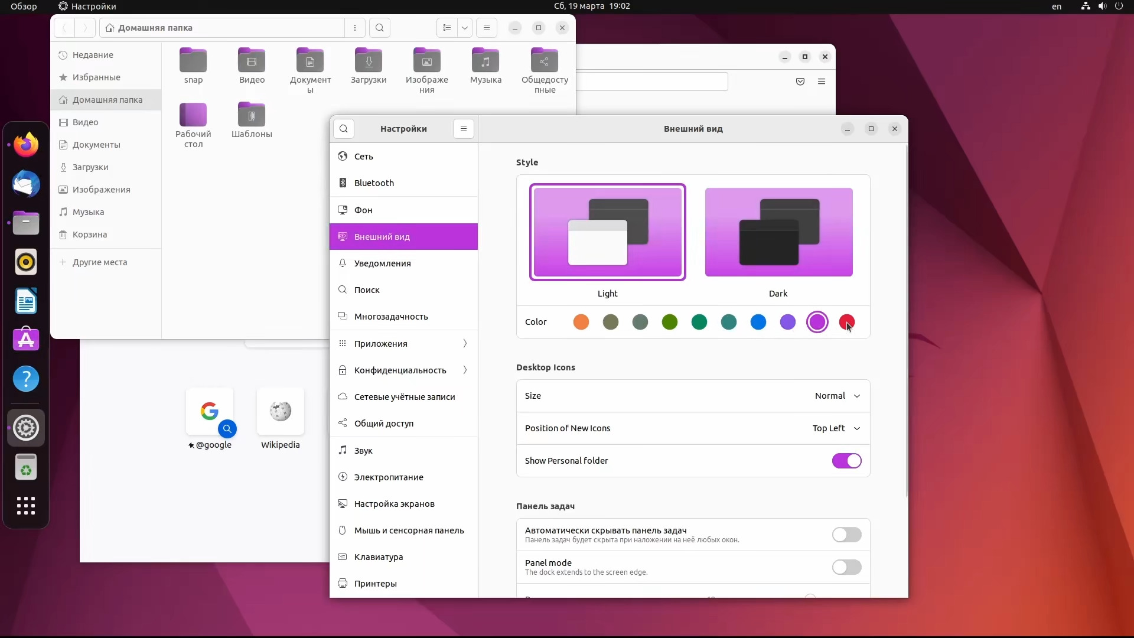Open the system power menu icon

point(1119,6)
